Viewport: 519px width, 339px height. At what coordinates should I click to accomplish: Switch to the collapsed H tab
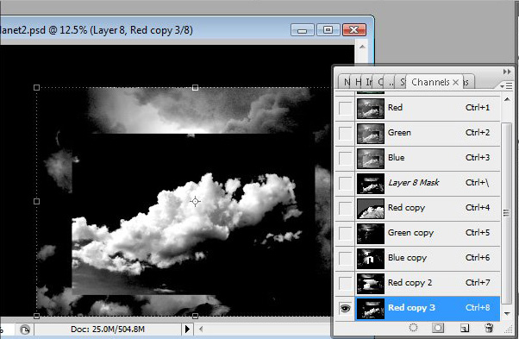pos(358,82)
